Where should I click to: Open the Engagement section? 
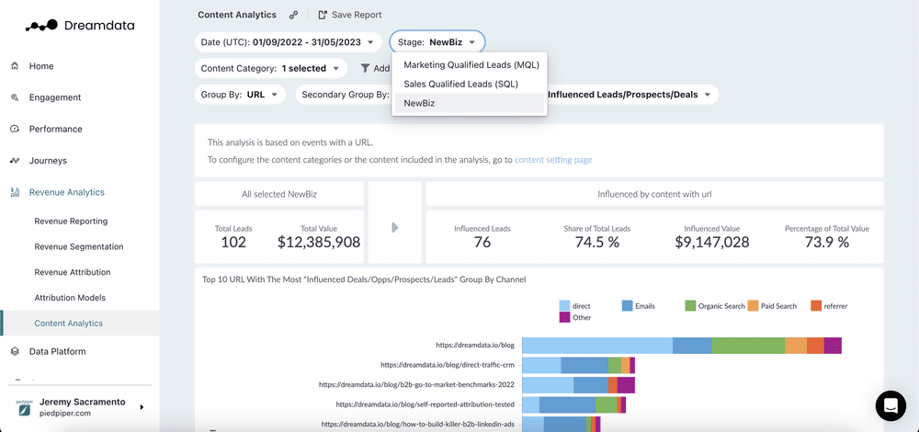point(55,97)
